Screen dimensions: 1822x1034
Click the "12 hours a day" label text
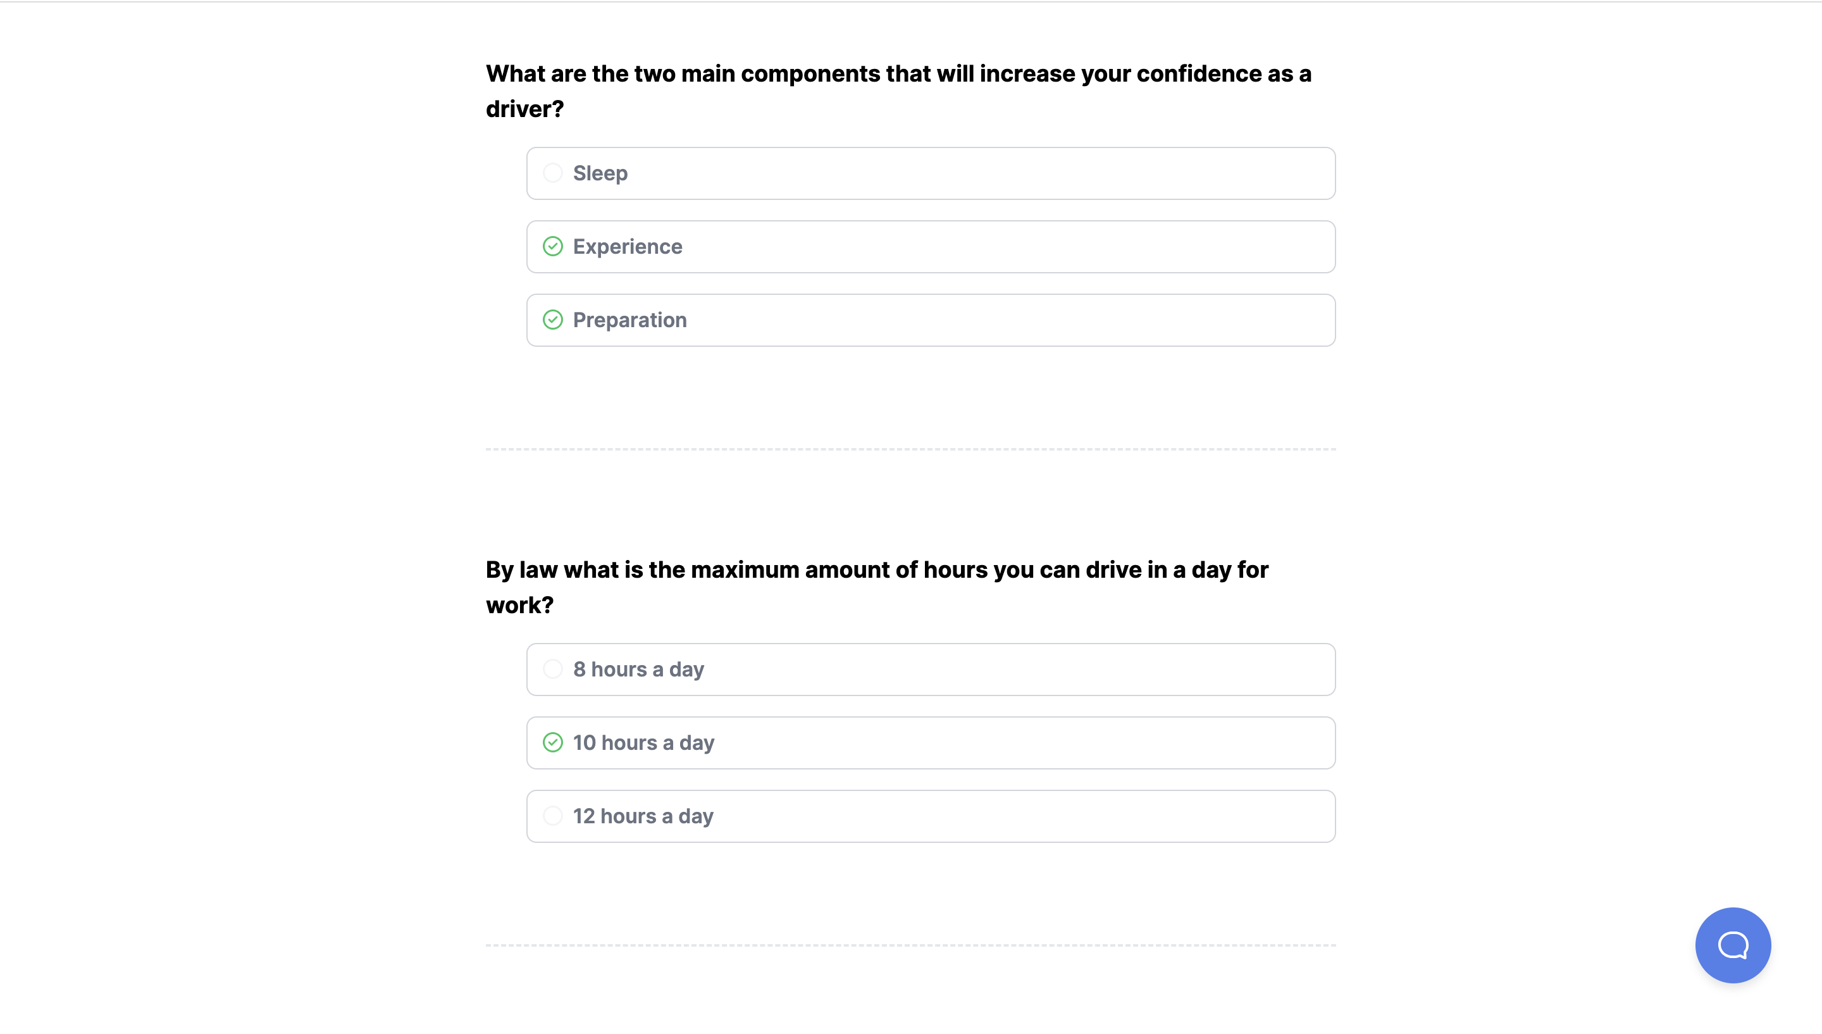[x=643, y=816]
